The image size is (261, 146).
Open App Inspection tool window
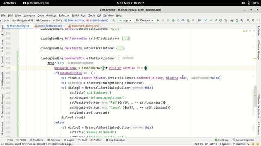pos(115,140)
